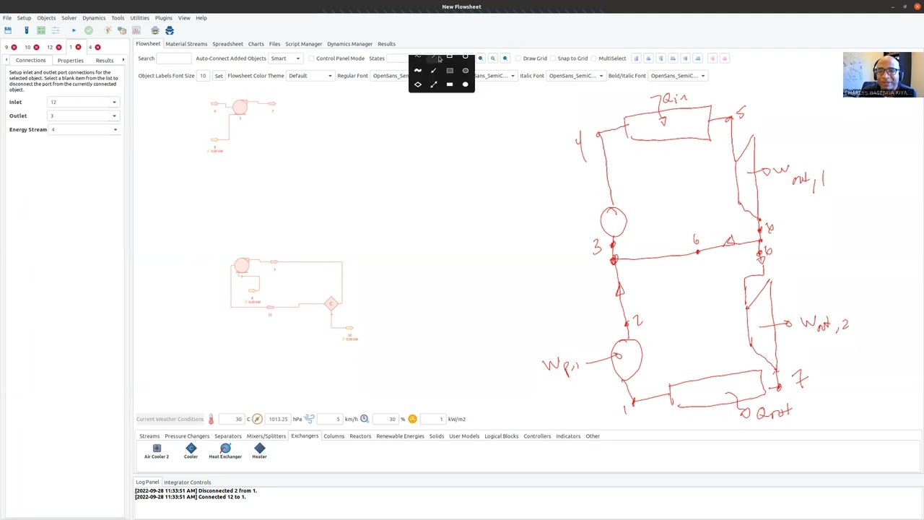Switch to the Script Manager tab

[303, 44]
